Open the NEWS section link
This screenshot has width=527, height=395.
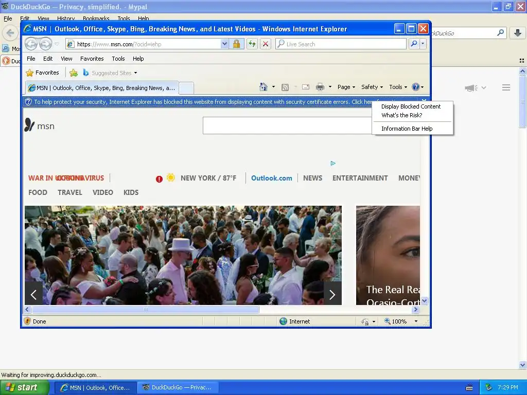point(312,178)
